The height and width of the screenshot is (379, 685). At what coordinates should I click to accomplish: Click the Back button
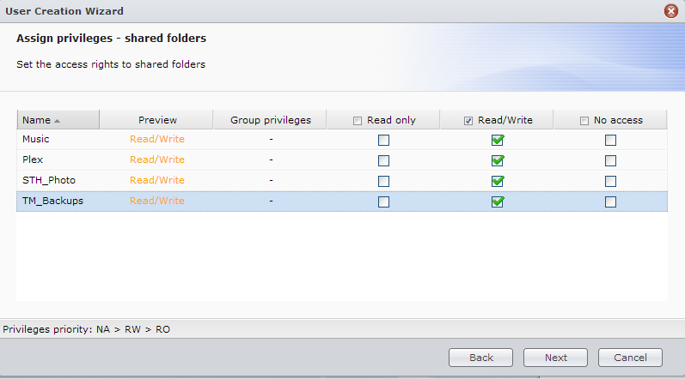[x=480, y=358]
